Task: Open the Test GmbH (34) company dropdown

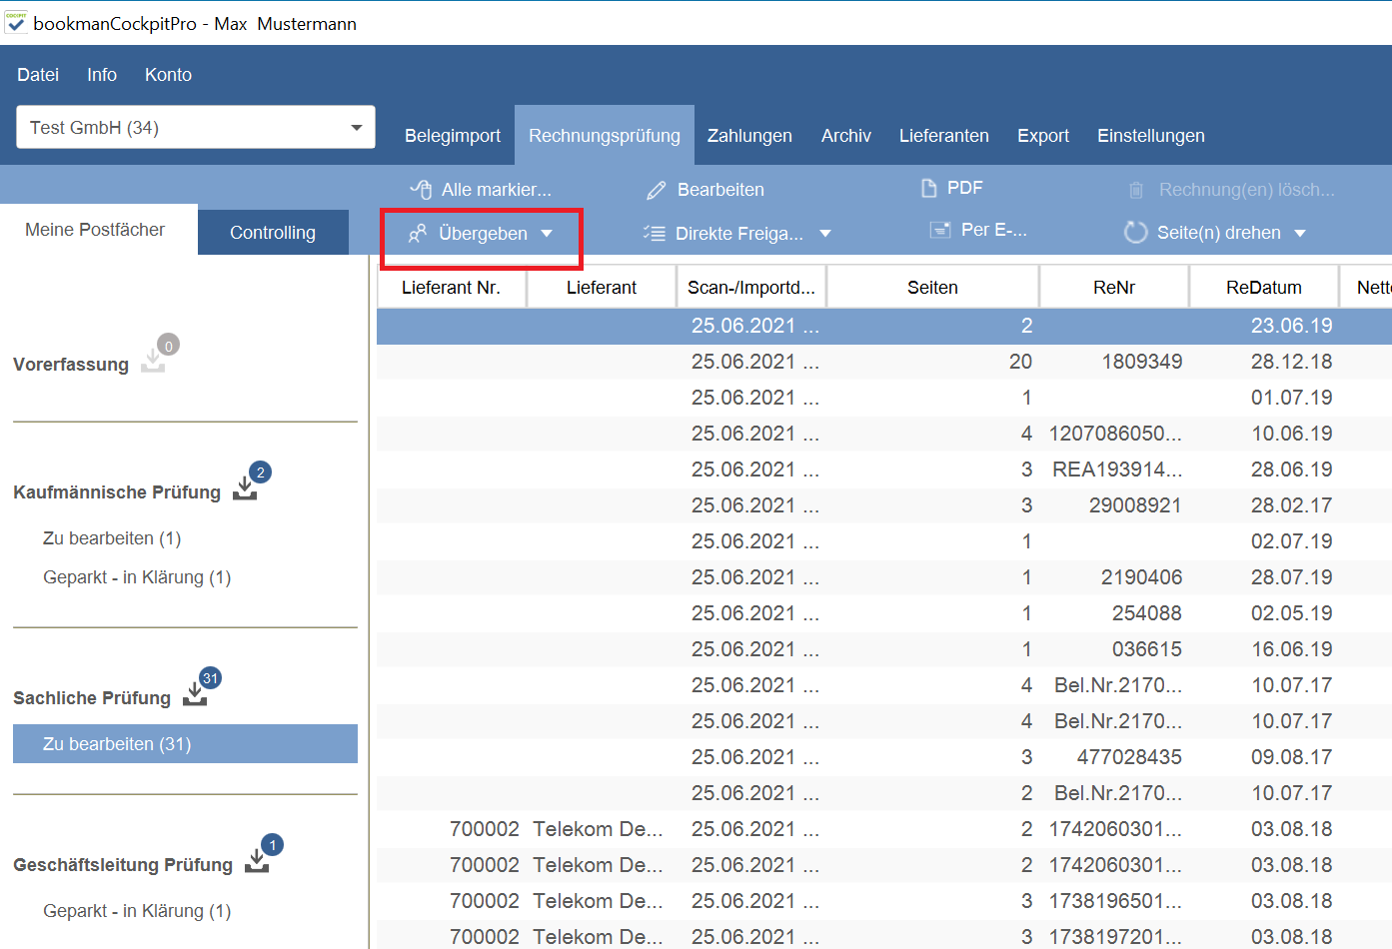Action: 196,127
